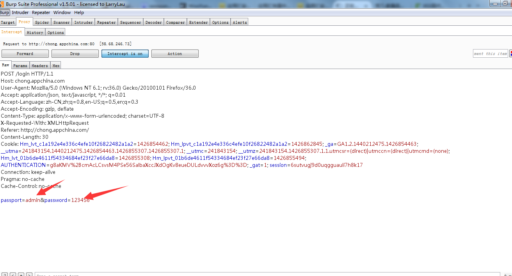The image size is (512, 276).
Task: Open the Action menu button
Action: coord(175,53)
